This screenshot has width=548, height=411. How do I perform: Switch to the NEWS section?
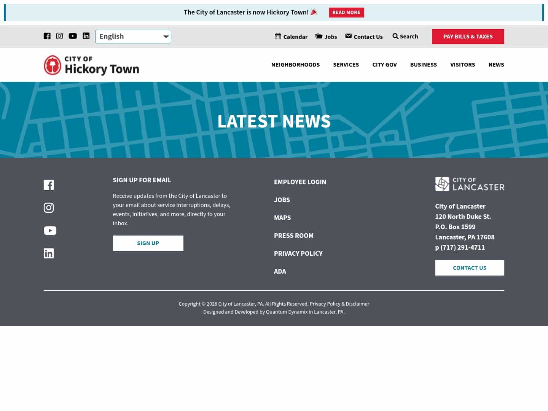(x=496, y=65)
